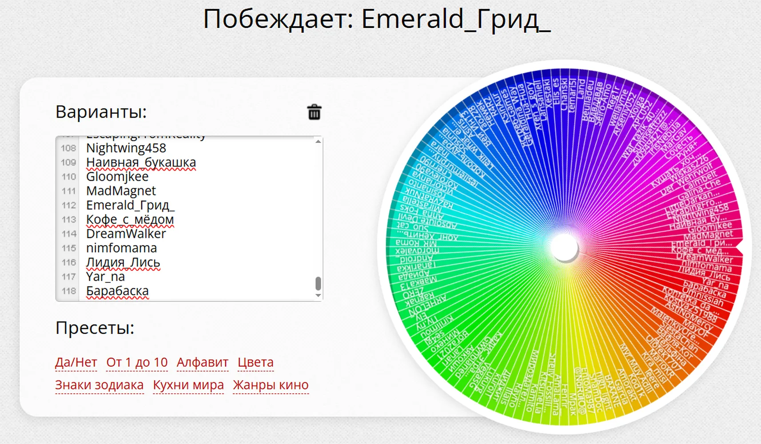761x444 pixels.
Task: Click the Кофе_с_мёдом entry
Action: [x=130, y=219]
